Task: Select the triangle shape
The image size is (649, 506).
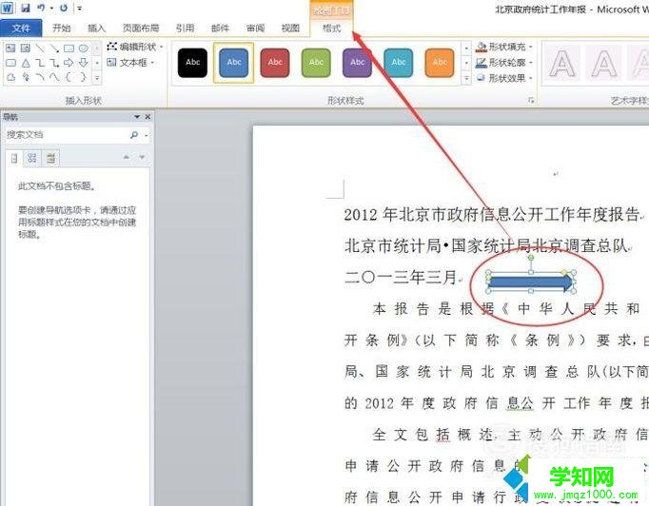Action: pos(26,63)
